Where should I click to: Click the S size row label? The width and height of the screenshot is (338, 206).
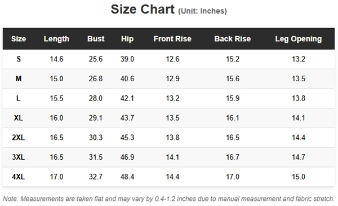(x=19, y=59)
